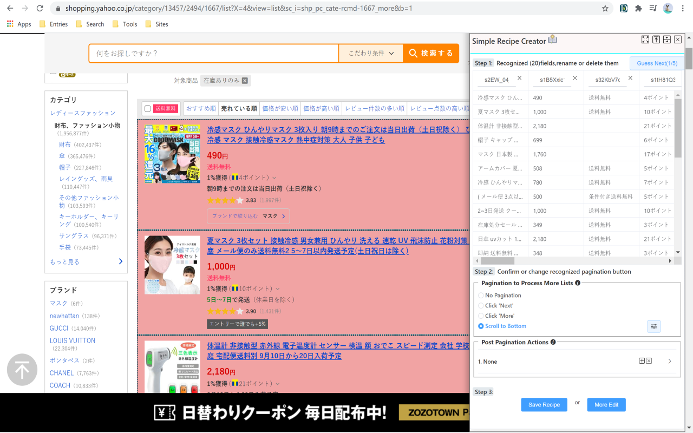The image size is (693, 433).
Task: Open the pagination settings sliders icon
Action: (x=653, y=326)
